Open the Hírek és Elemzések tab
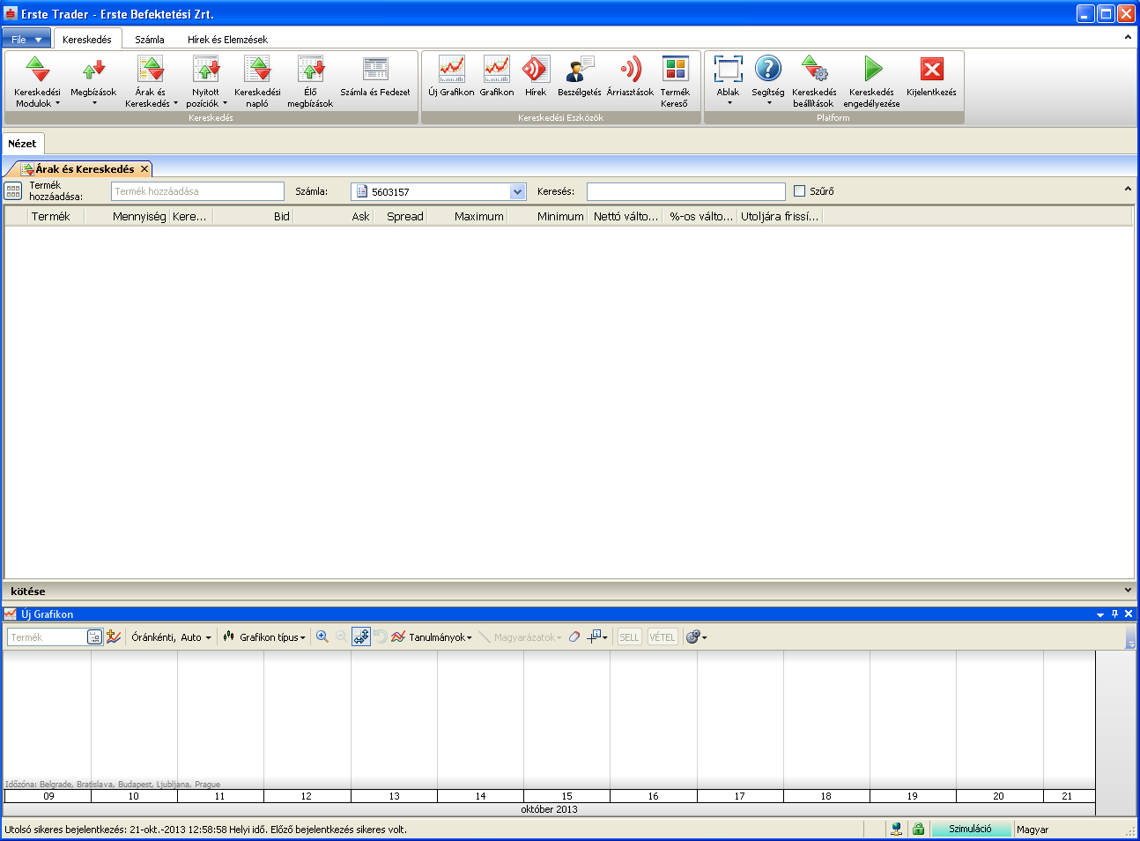 tap(227, 39)
